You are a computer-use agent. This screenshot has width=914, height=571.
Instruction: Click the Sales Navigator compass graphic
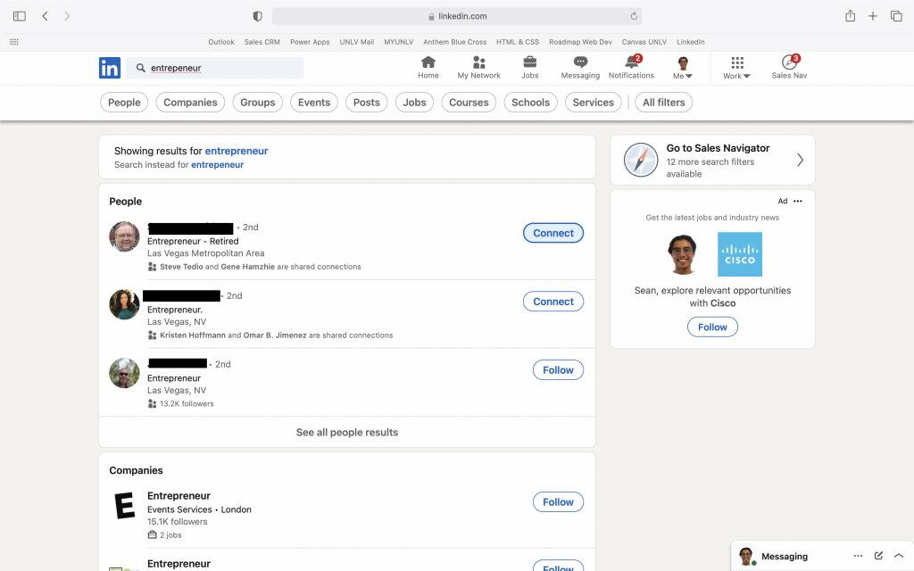tap(641, 160)
